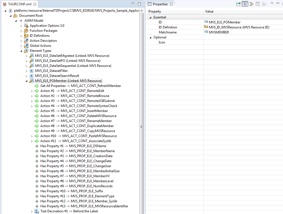Click the Matchname value field MVSMEMBER
This screenshot has height=214, width=283.
pos(219,32)
